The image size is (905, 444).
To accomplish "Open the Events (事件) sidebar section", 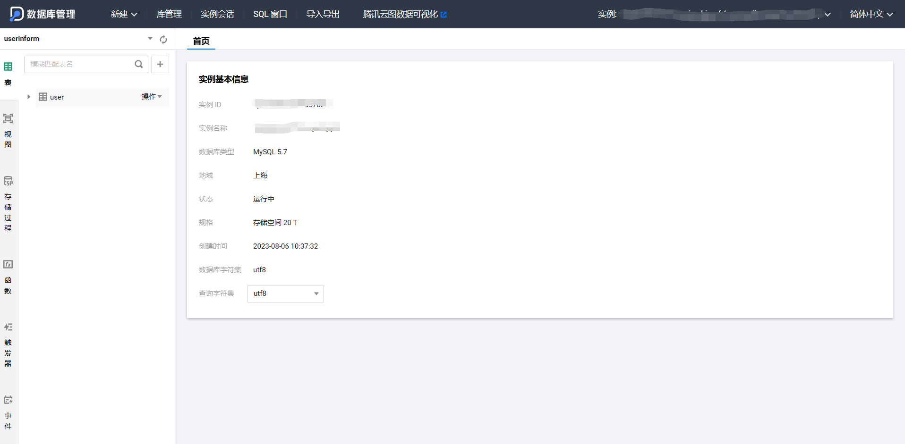I will pos(8,413).
